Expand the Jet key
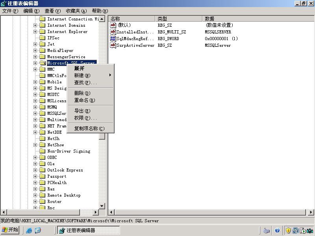The image size is (315, 236). (35, 44)
